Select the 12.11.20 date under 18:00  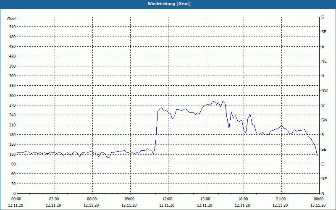(x=242, y=205)
